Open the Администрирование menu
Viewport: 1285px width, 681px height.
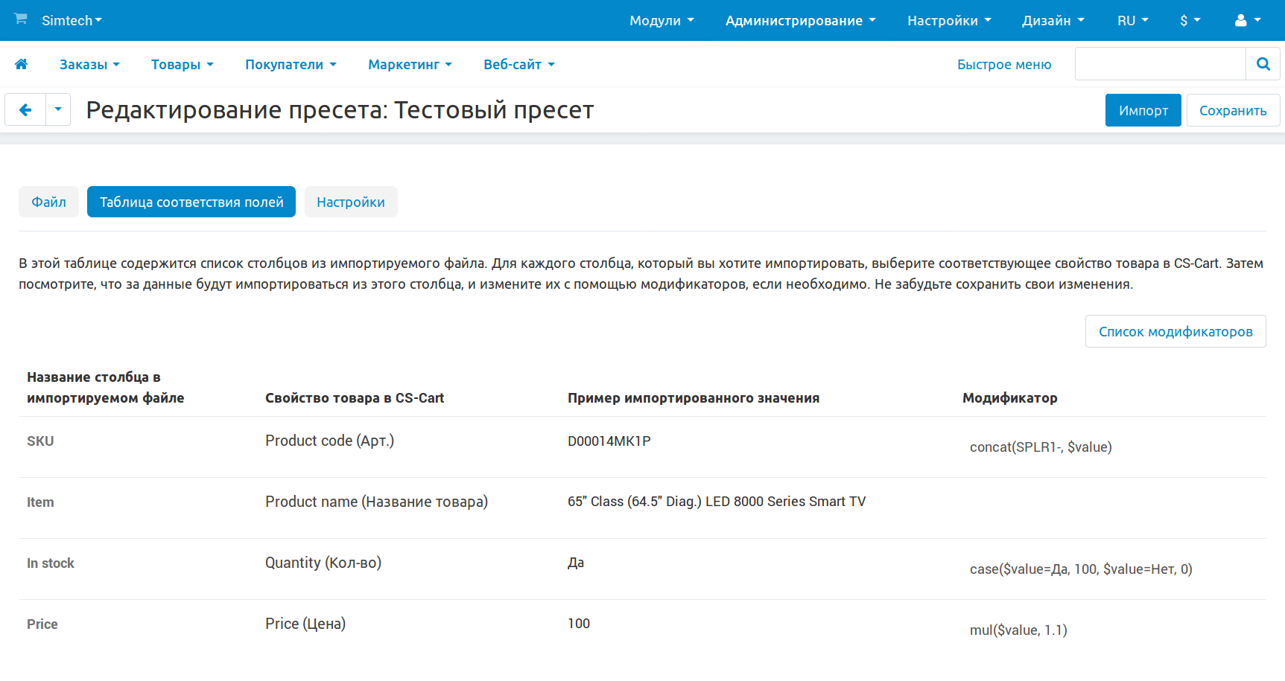800,21
